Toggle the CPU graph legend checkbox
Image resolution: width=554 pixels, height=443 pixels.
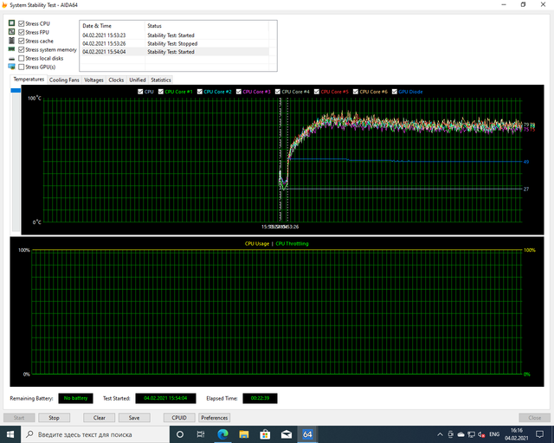(140, 92)
